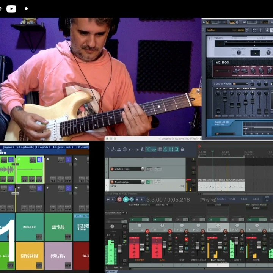Go to project end transport button
273x273 pixels.
113,199
